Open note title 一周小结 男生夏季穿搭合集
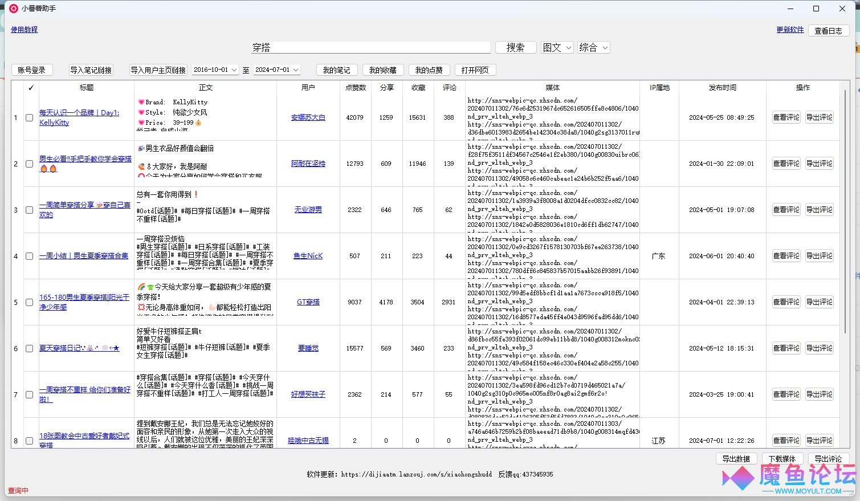The image size is (860, 501). [x=84, y=256]
